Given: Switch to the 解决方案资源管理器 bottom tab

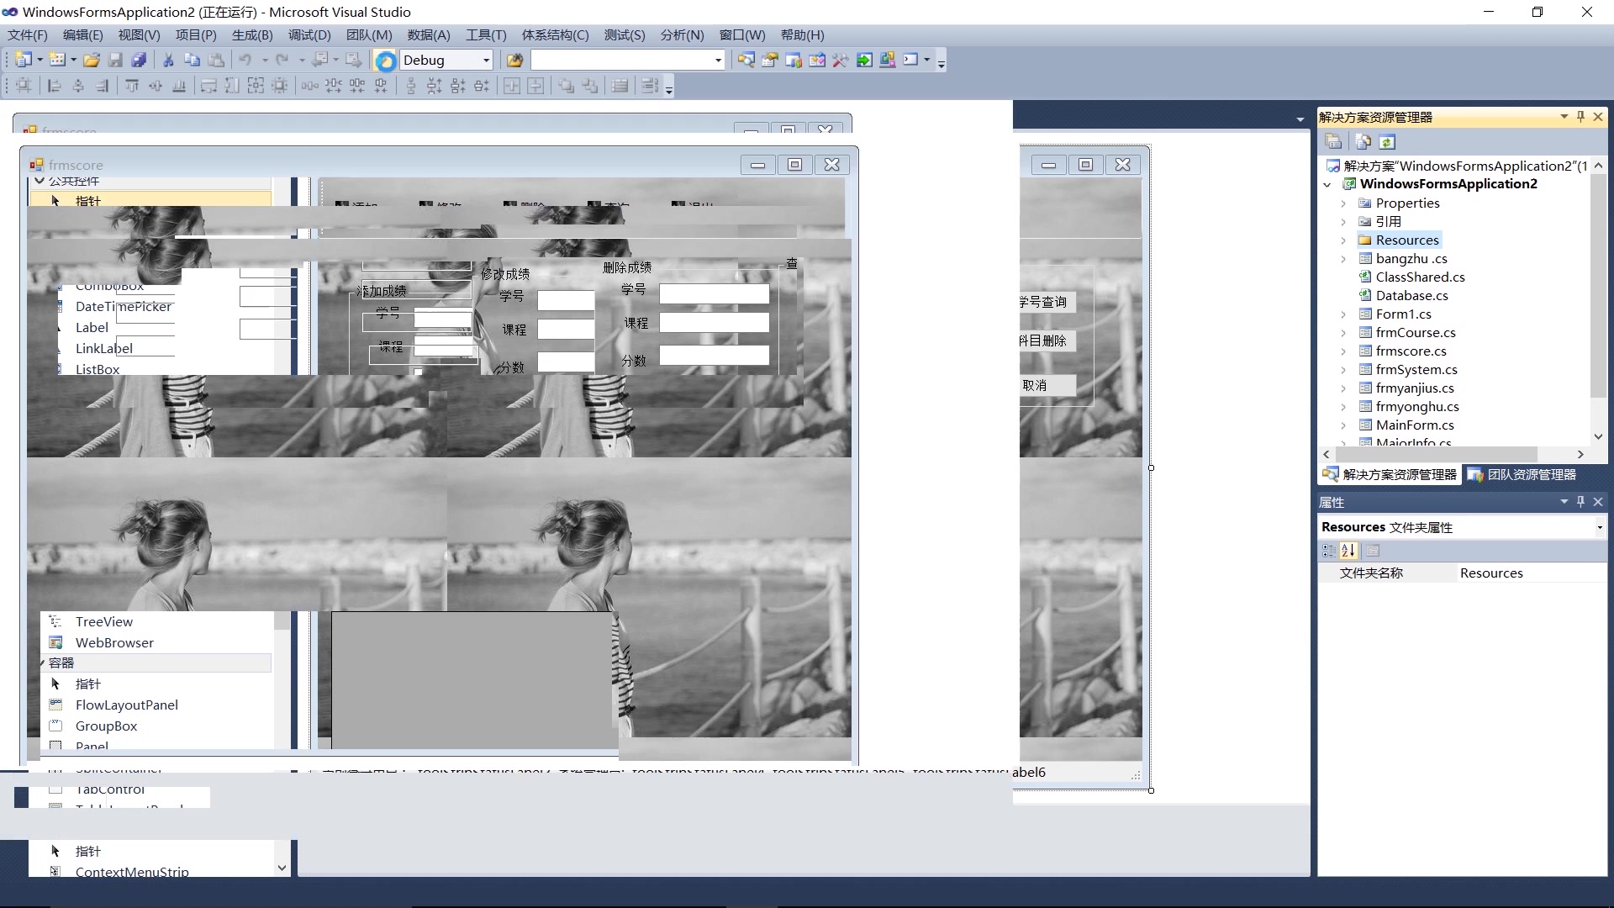Looking at the screenshot, I should click(x=1390, y=475).
